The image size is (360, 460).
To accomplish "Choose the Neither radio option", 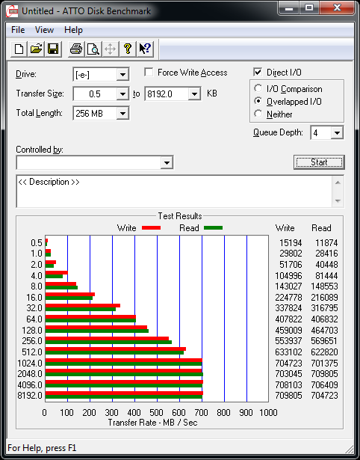I will coord(258,114).
